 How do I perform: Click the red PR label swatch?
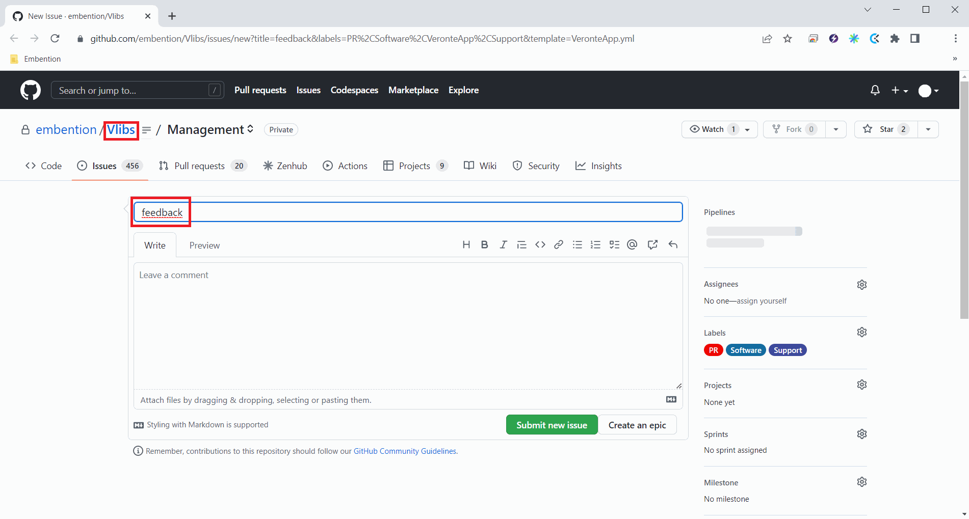[x=713, y=350]
